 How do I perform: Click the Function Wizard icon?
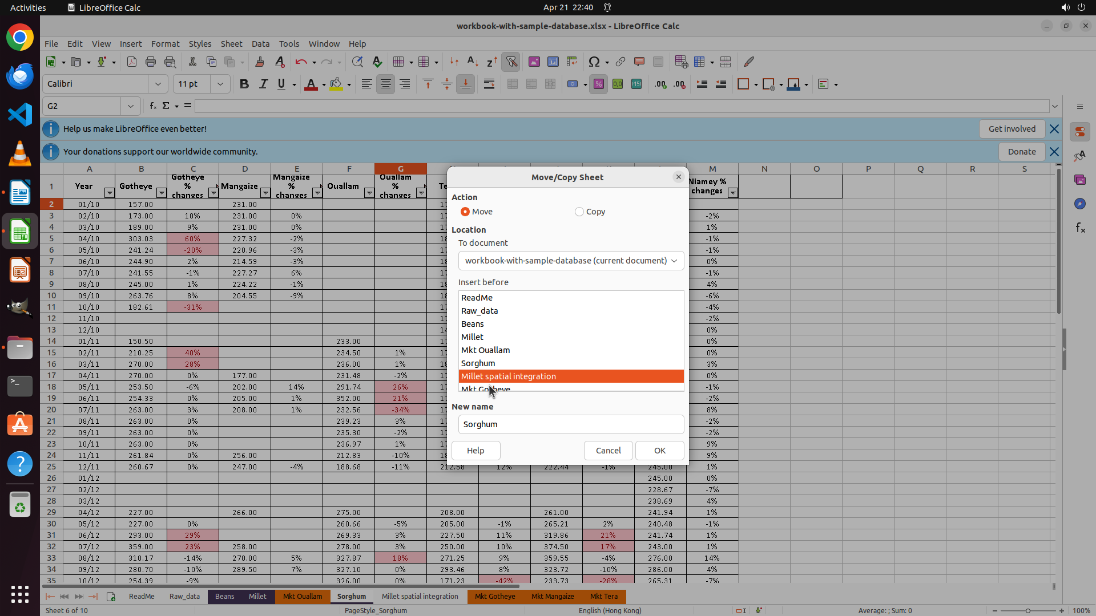(153, 106)
